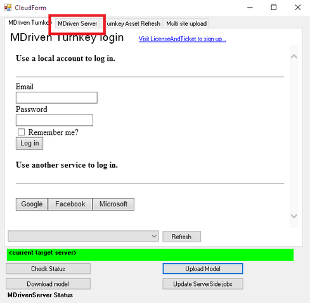Visit LicenseAndTicket sign up link
310x303 pixels.
pyautogui.click(x=183, y=39)
